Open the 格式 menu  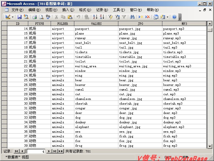coord(85,10)
